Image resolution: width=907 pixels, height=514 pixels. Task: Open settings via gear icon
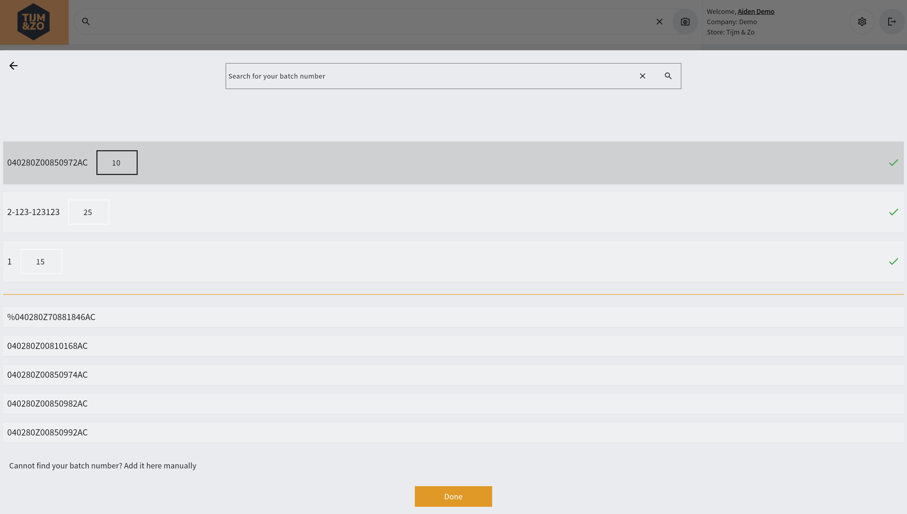[862, 22]
